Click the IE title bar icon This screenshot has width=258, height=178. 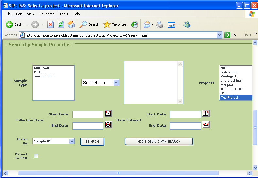(x=5, y=5)
